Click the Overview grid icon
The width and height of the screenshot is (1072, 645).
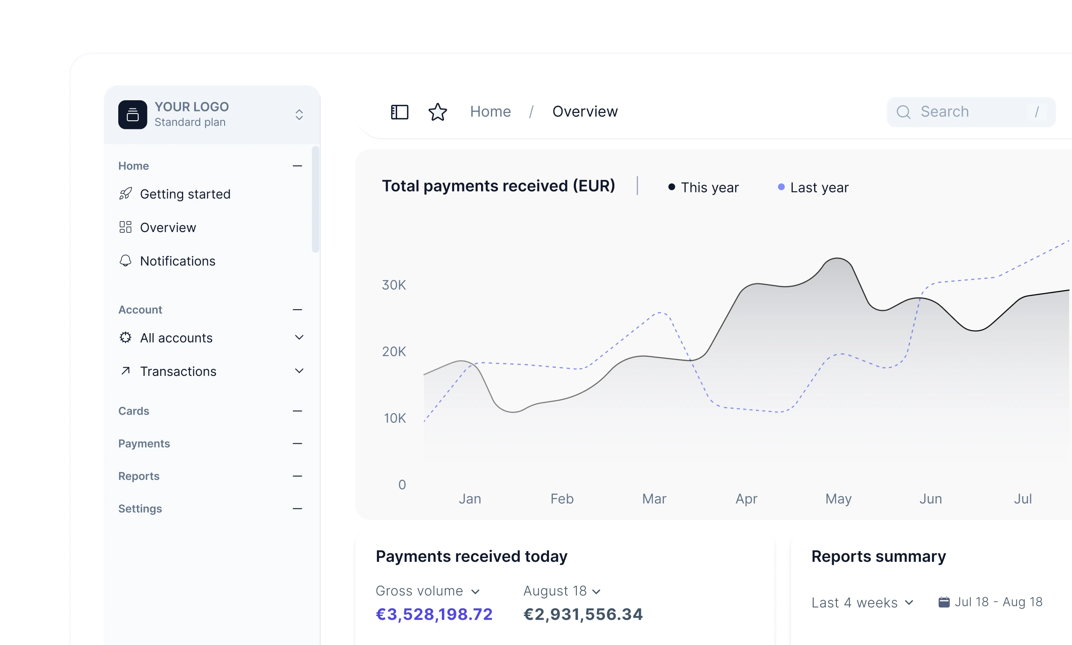125,227
